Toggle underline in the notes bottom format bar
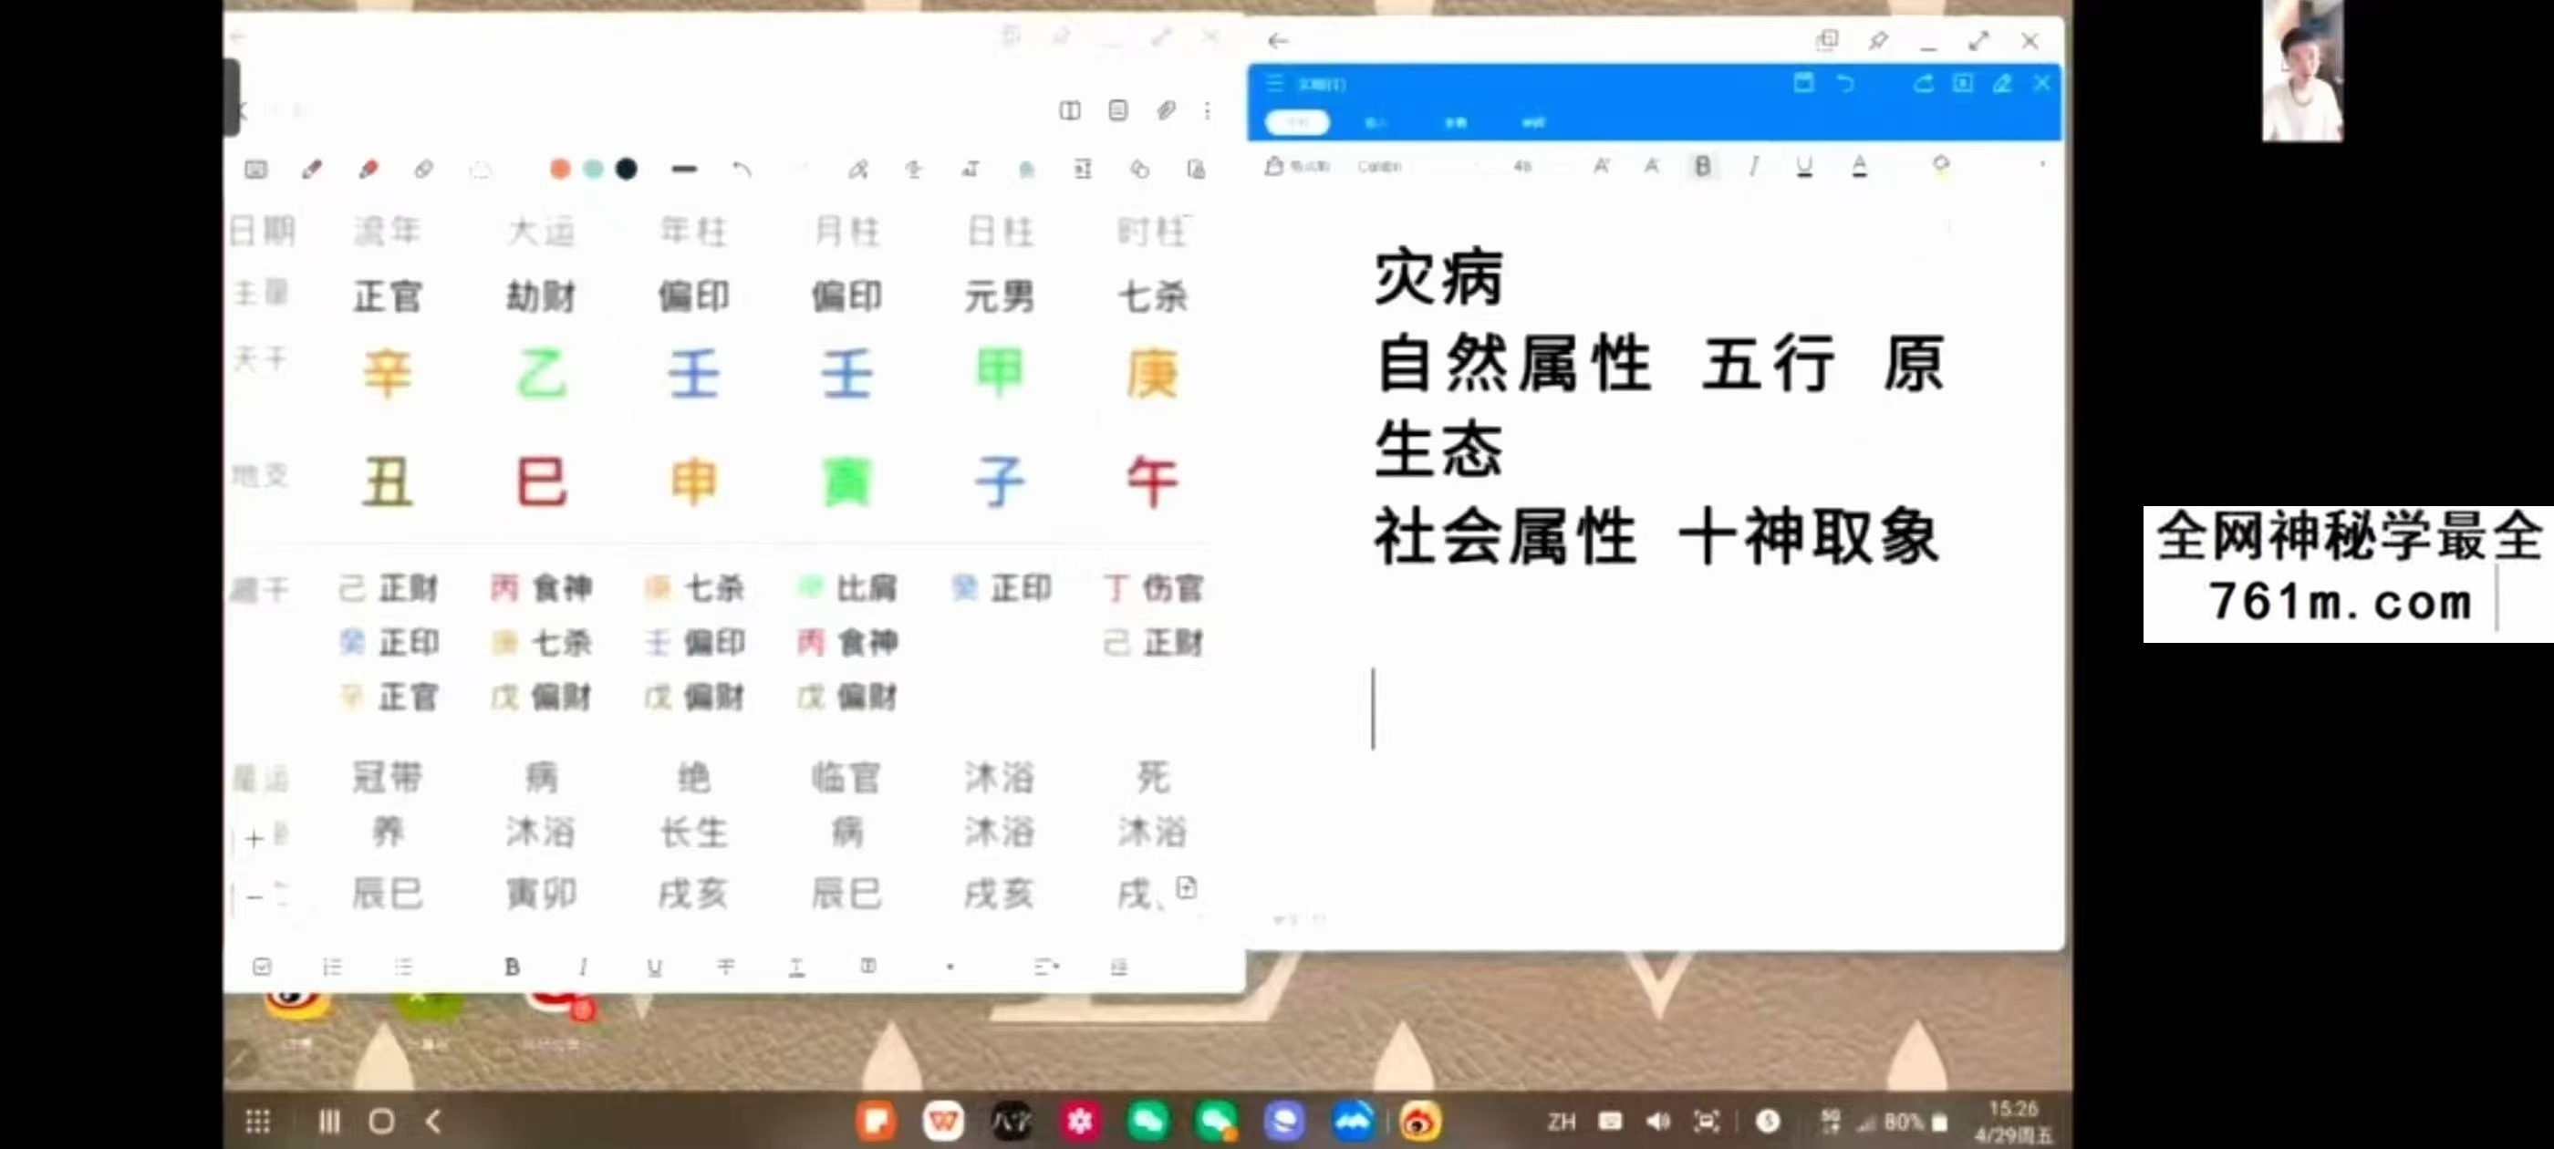The width and height of the screenshot is (2554, 1149). 654,967
